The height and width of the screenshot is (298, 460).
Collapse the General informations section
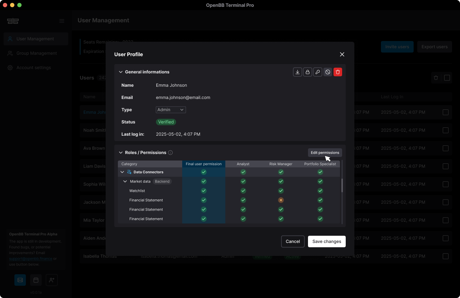121,72
